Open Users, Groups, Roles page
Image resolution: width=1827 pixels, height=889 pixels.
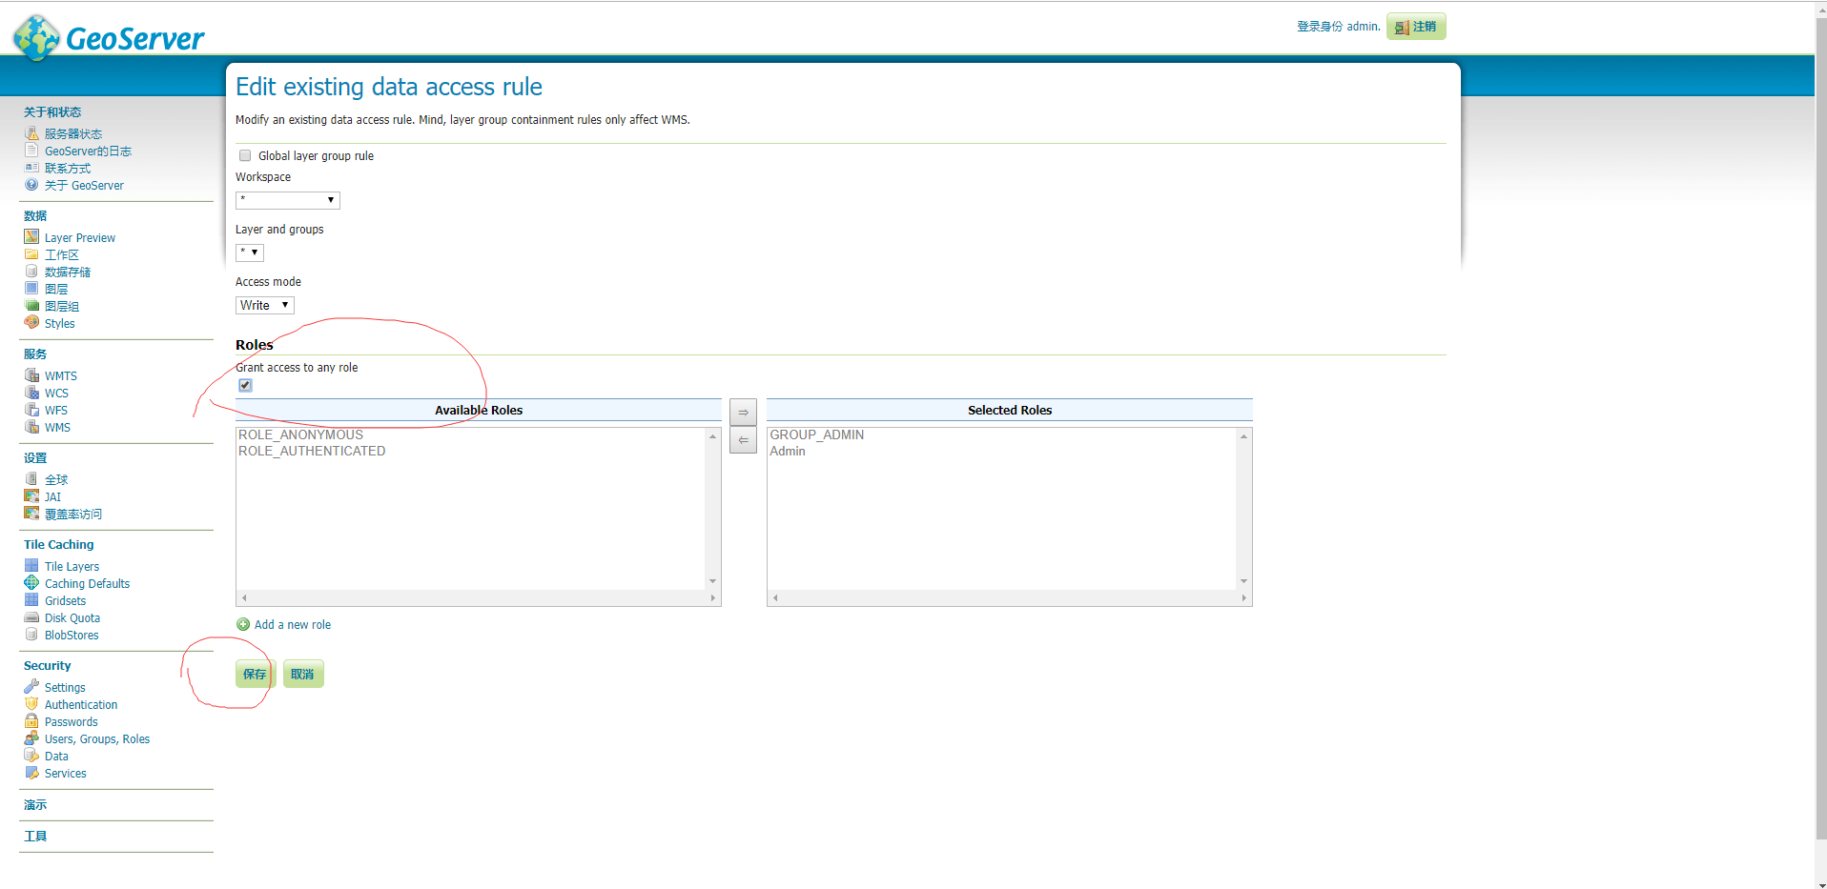(96, 739)
